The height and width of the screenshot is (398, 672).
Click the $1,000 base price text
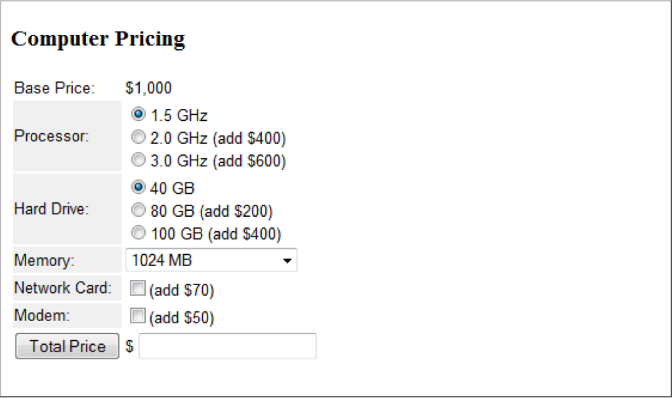(x=147, y=88)
